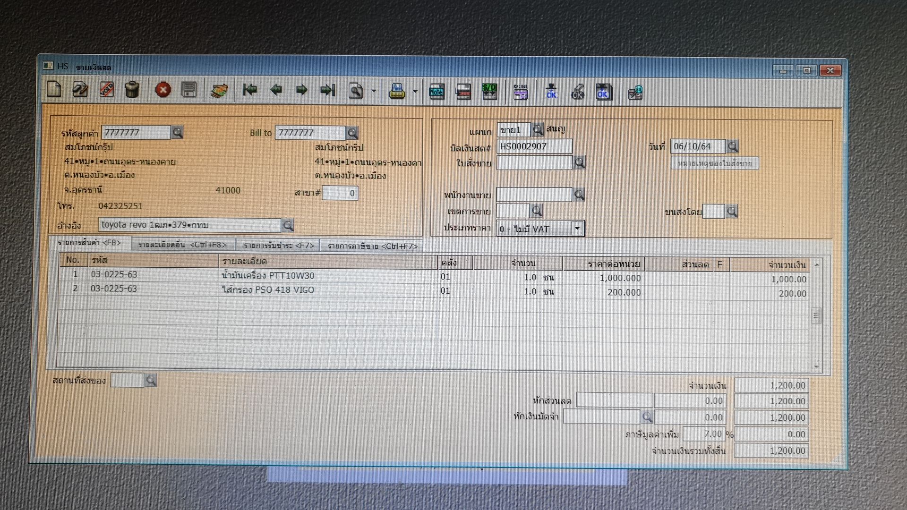The width and height of the screenshot is (907, 510).
Task: Click the grey key OK icon
Action: click(577, 92)
